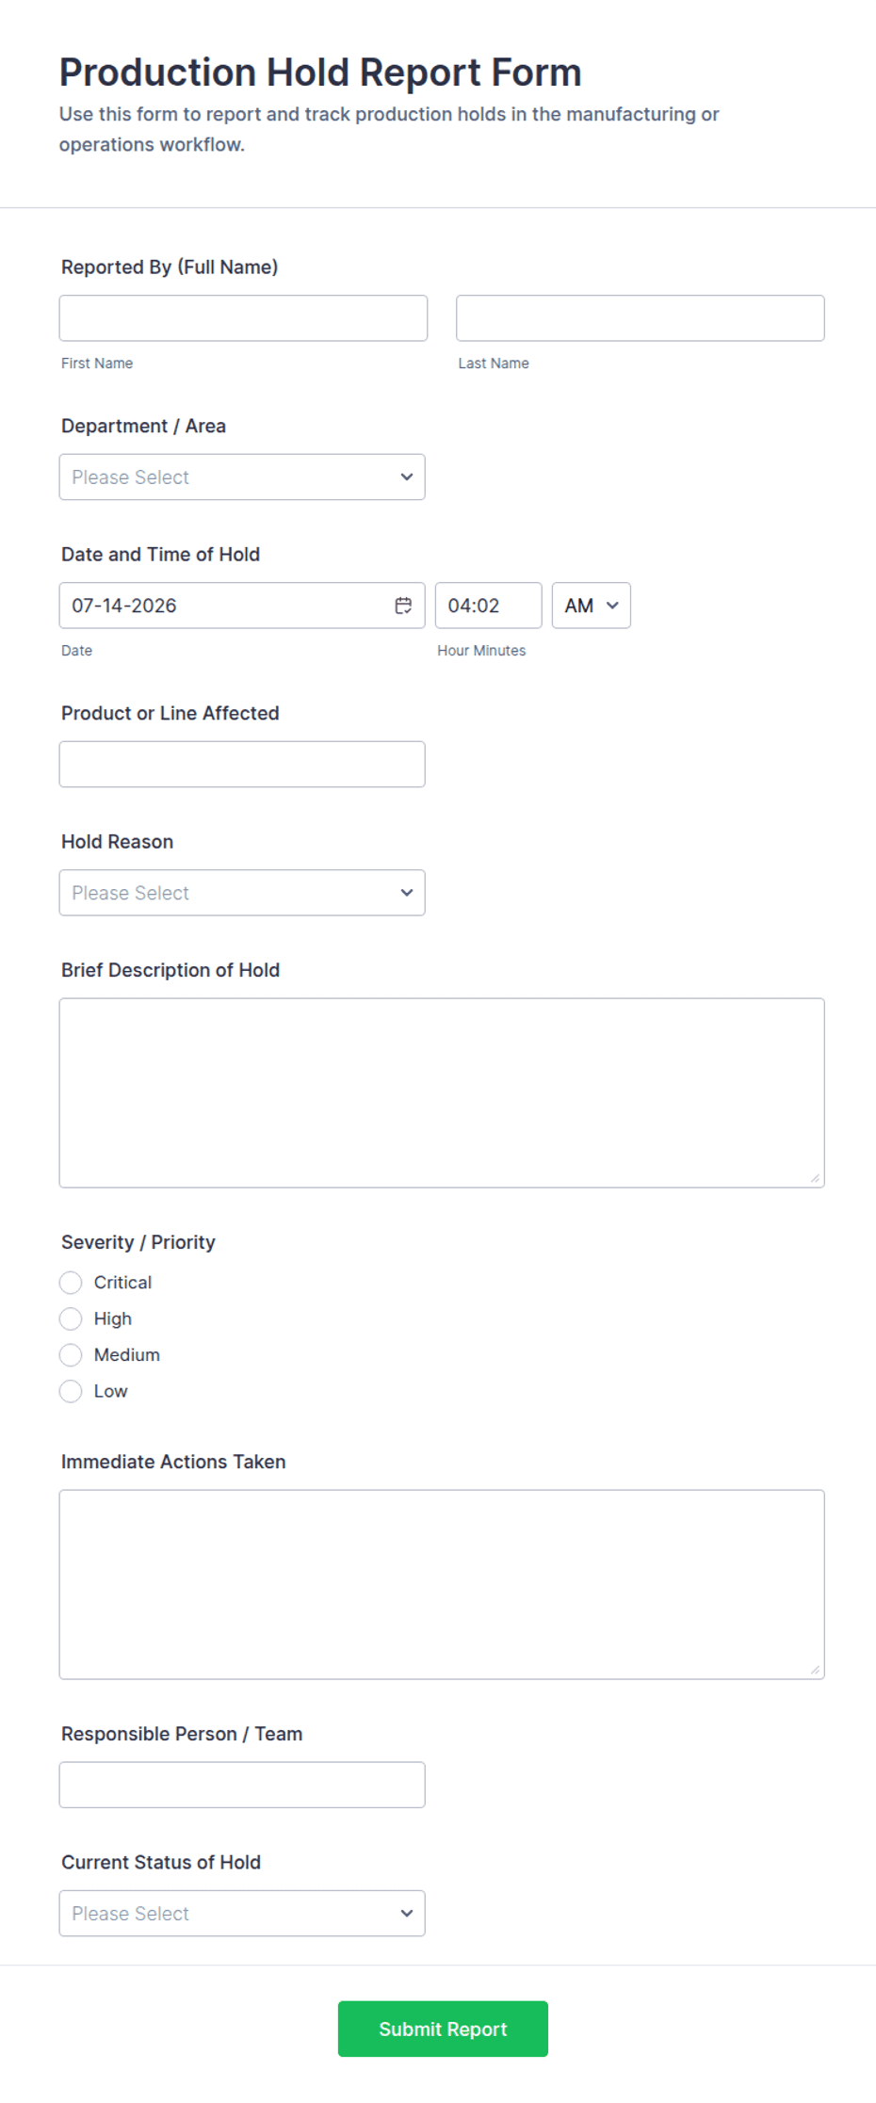Viewport: 876px width, 2103px height.
Task: Click the Current Status of Hold chevron
Action: [x=407, y=1914]
